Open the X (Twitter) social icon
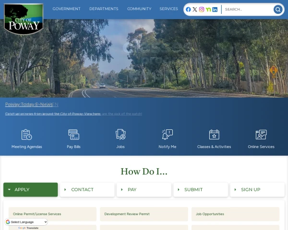This screenshot has width=288, height=230. (195, 10)
